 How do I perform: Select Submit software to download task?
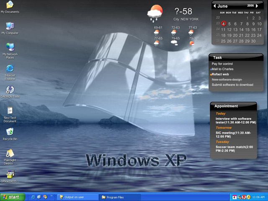232,85
